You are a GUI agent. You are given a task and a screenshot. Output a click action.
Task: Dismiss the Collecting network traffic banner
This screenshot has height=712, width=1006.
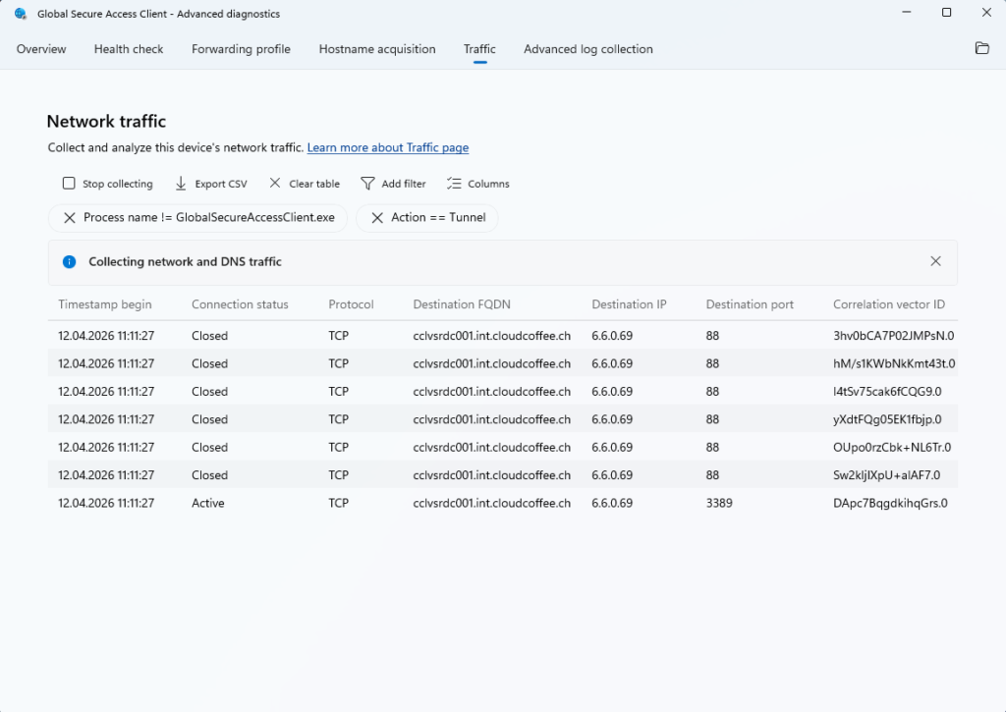click(935, 261)
